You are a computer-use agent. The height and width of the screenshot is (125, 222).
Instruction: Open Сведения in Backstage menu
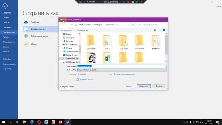pos(7,13)
